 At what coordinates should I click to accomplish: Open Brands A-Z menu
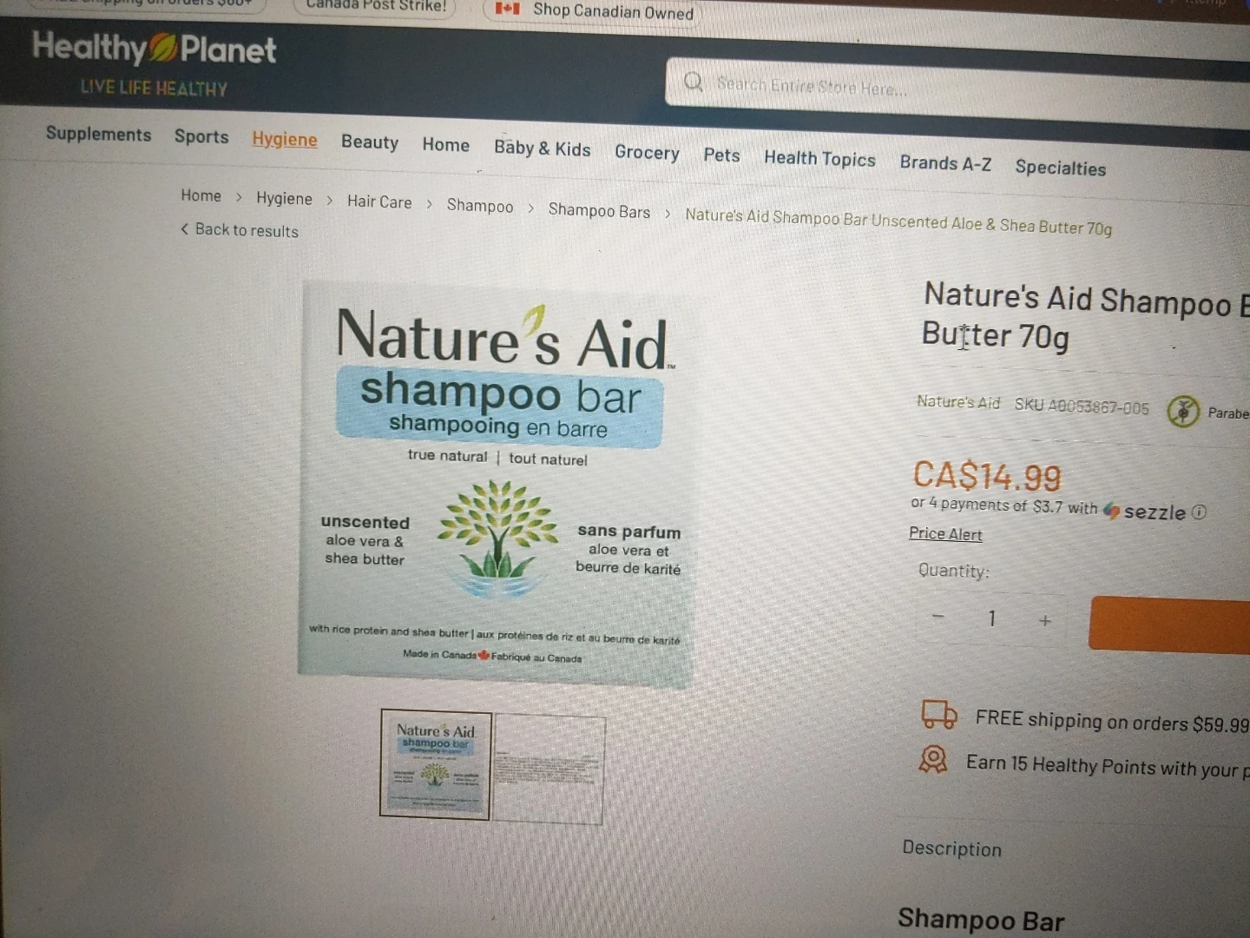coord(945,162)
